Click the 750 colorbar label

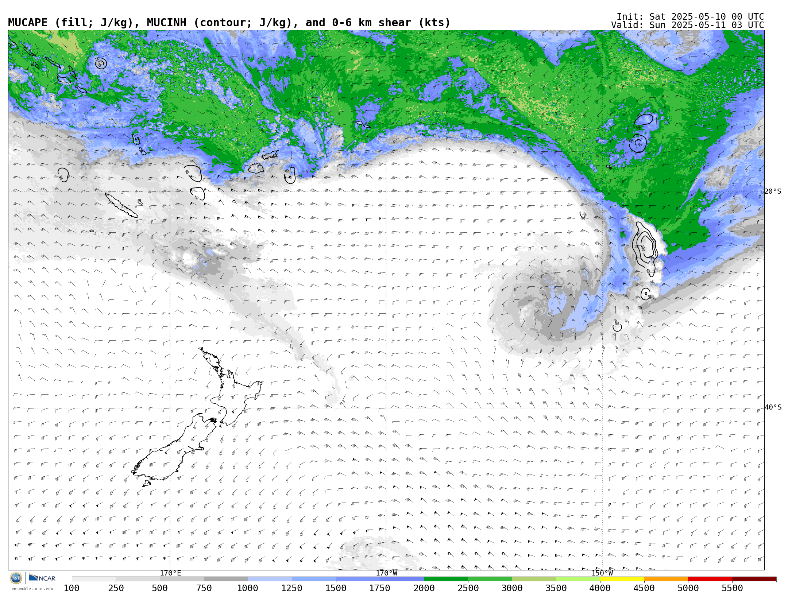click(204, 588)
